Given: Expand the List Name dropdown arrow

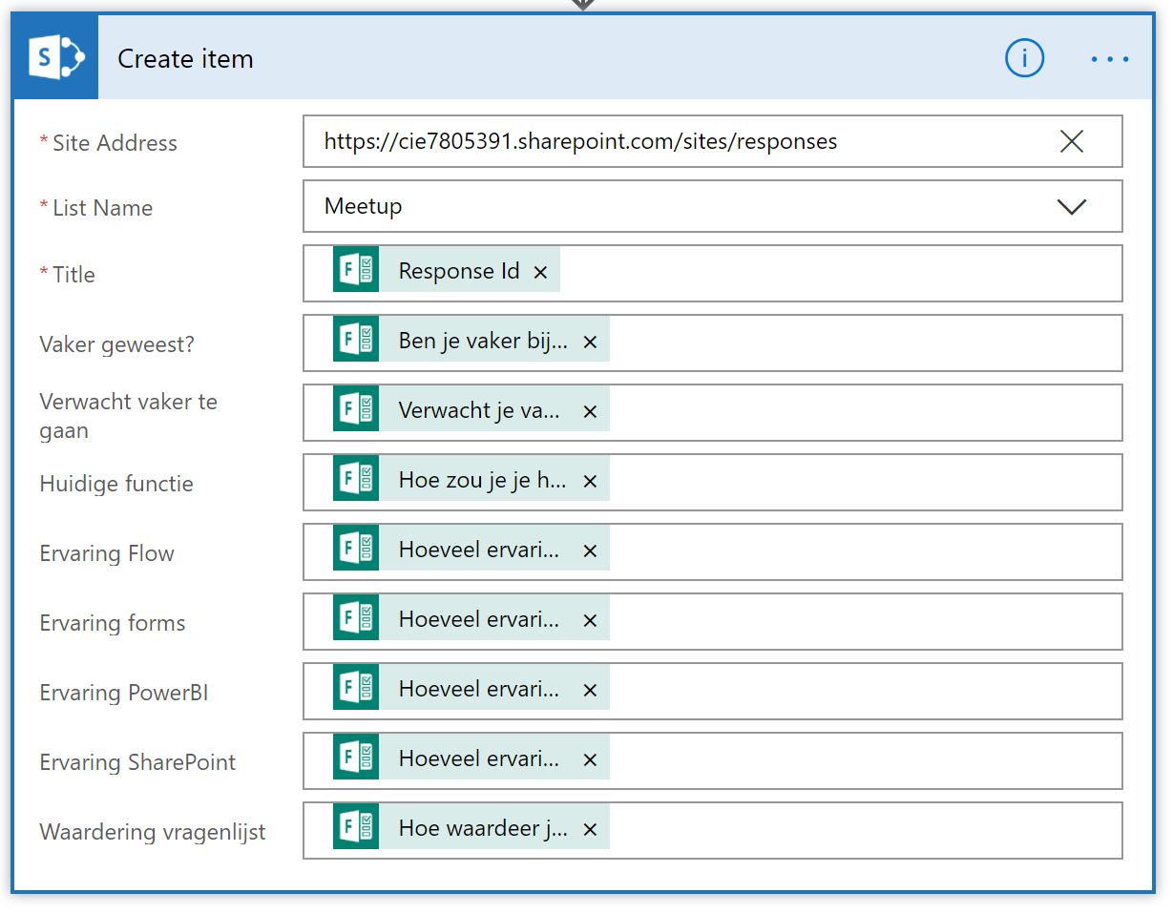Looking at the screenshot, I should (x=1072, y=207).
